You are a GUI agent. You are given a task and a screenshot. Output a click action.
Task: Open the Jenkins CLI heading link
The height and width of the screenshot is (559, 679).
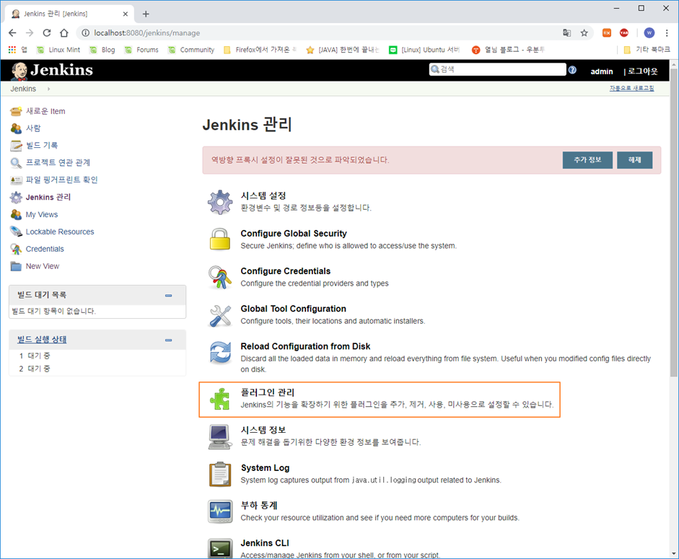[265, 543]
